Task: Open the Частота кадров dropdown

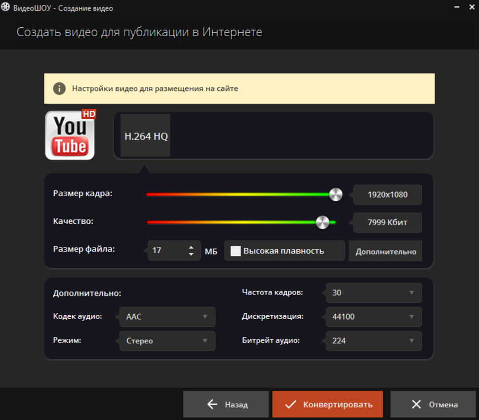Action: point(374,293)
